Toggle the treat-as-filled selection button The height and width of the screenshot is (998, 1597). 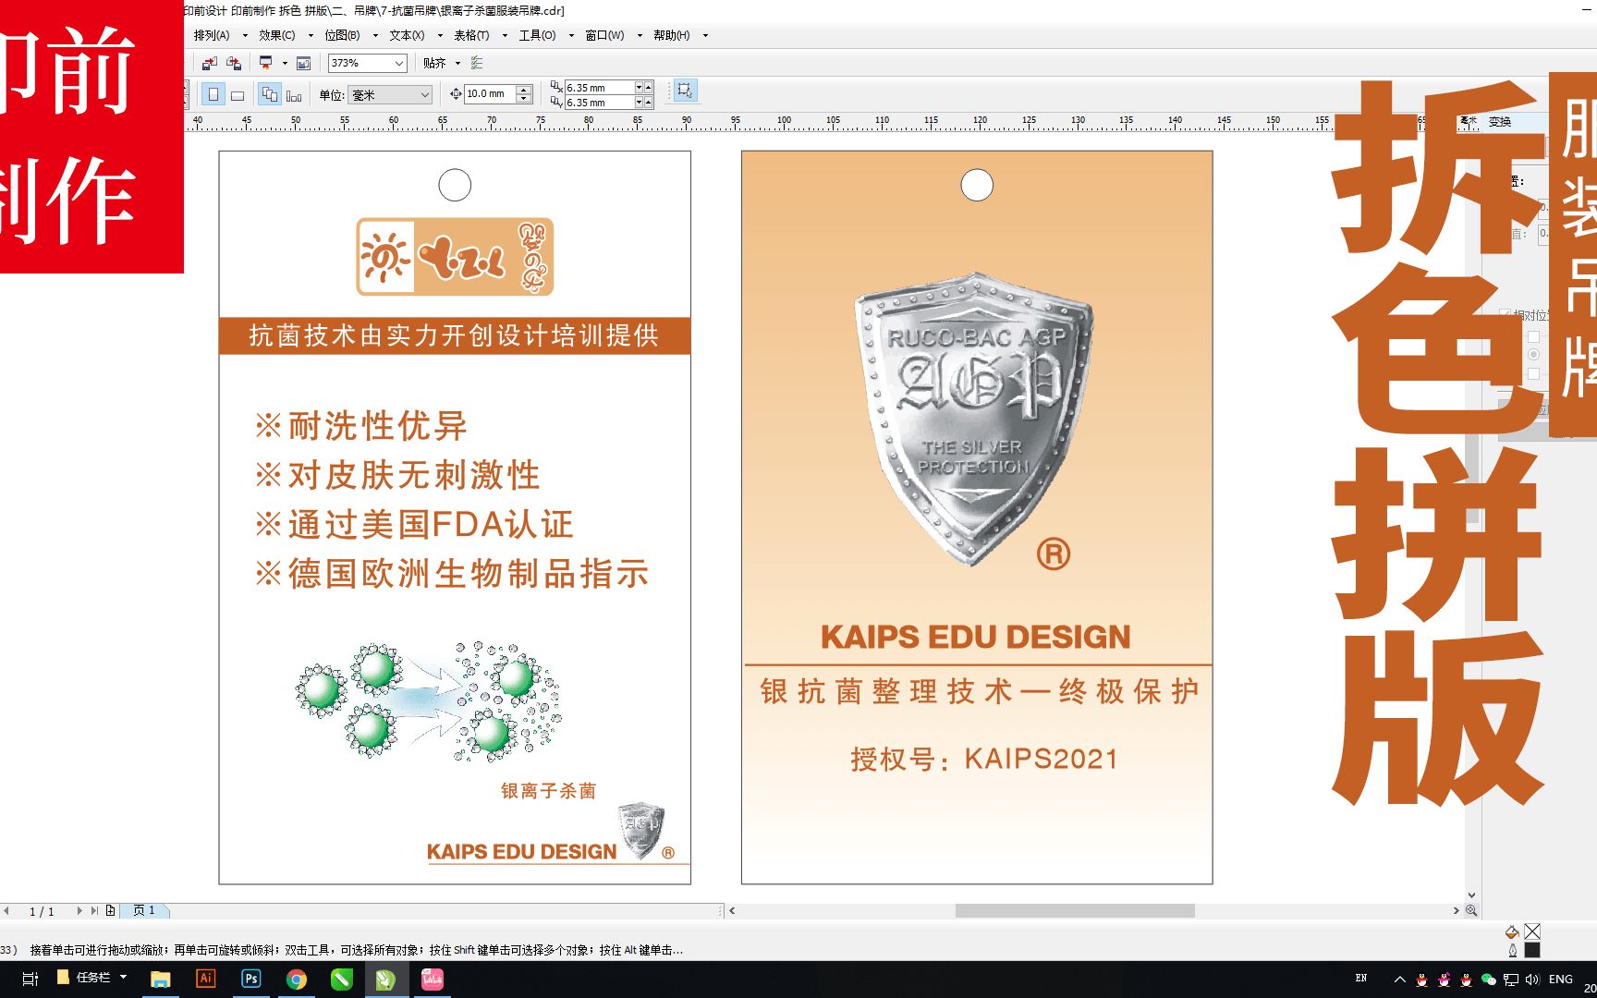(x=685, y=90)
